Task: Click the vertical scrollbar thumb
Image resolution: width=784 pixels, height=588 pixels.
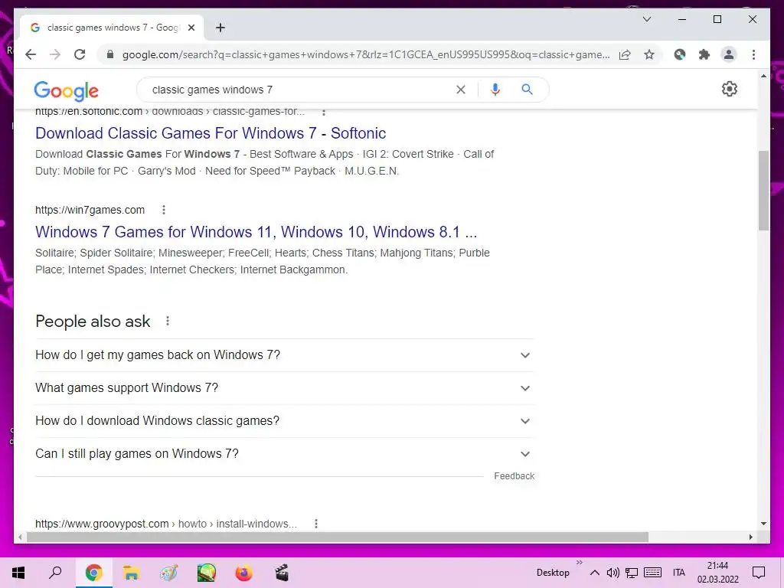Action: (763, 190)
